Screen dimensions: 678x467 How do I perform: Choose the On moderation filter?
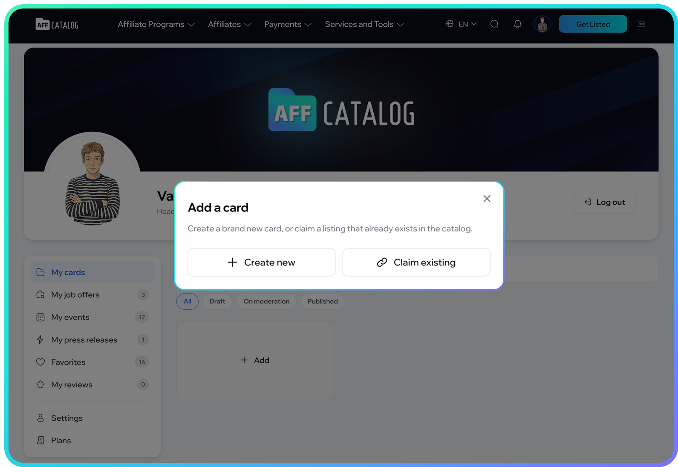(x=266, y=301)
